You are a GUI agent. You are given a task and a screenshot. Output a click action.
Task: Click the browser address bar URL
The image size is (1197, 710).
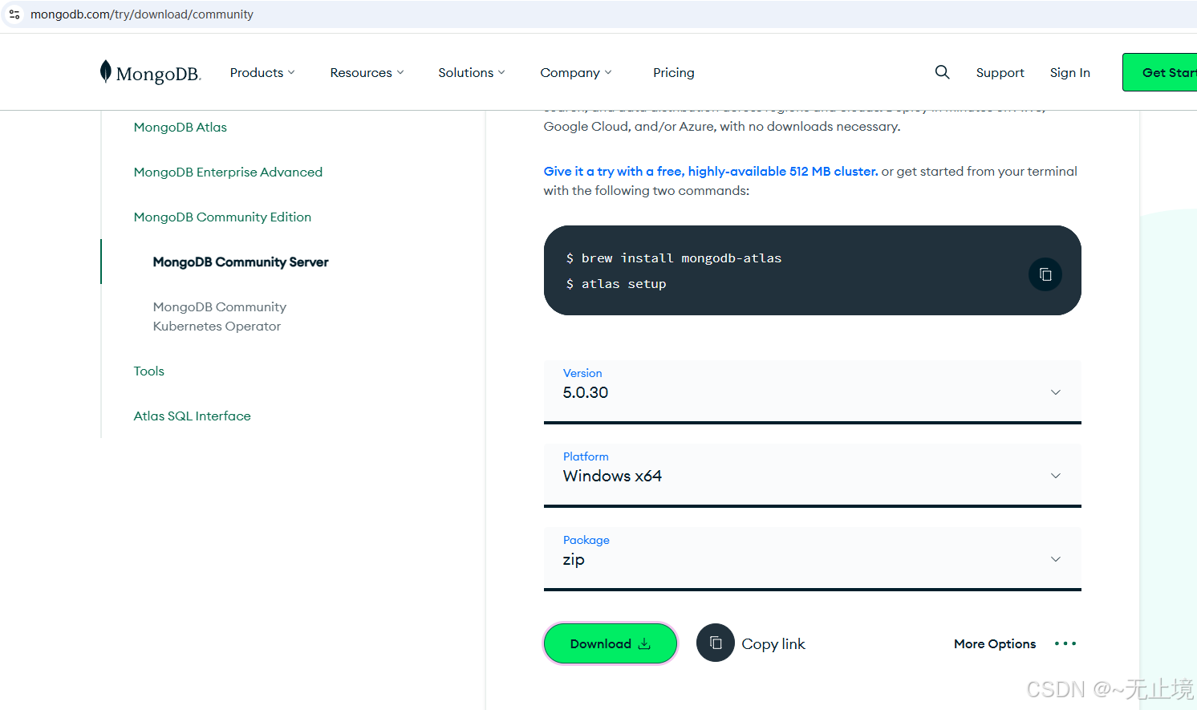pyautogui.click(x=142, y=14)
